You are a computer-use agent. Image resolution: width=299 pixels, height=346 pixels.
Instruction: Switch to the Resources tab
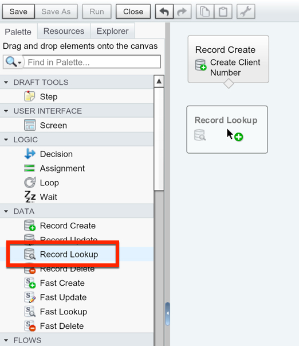tap(64, 31)
